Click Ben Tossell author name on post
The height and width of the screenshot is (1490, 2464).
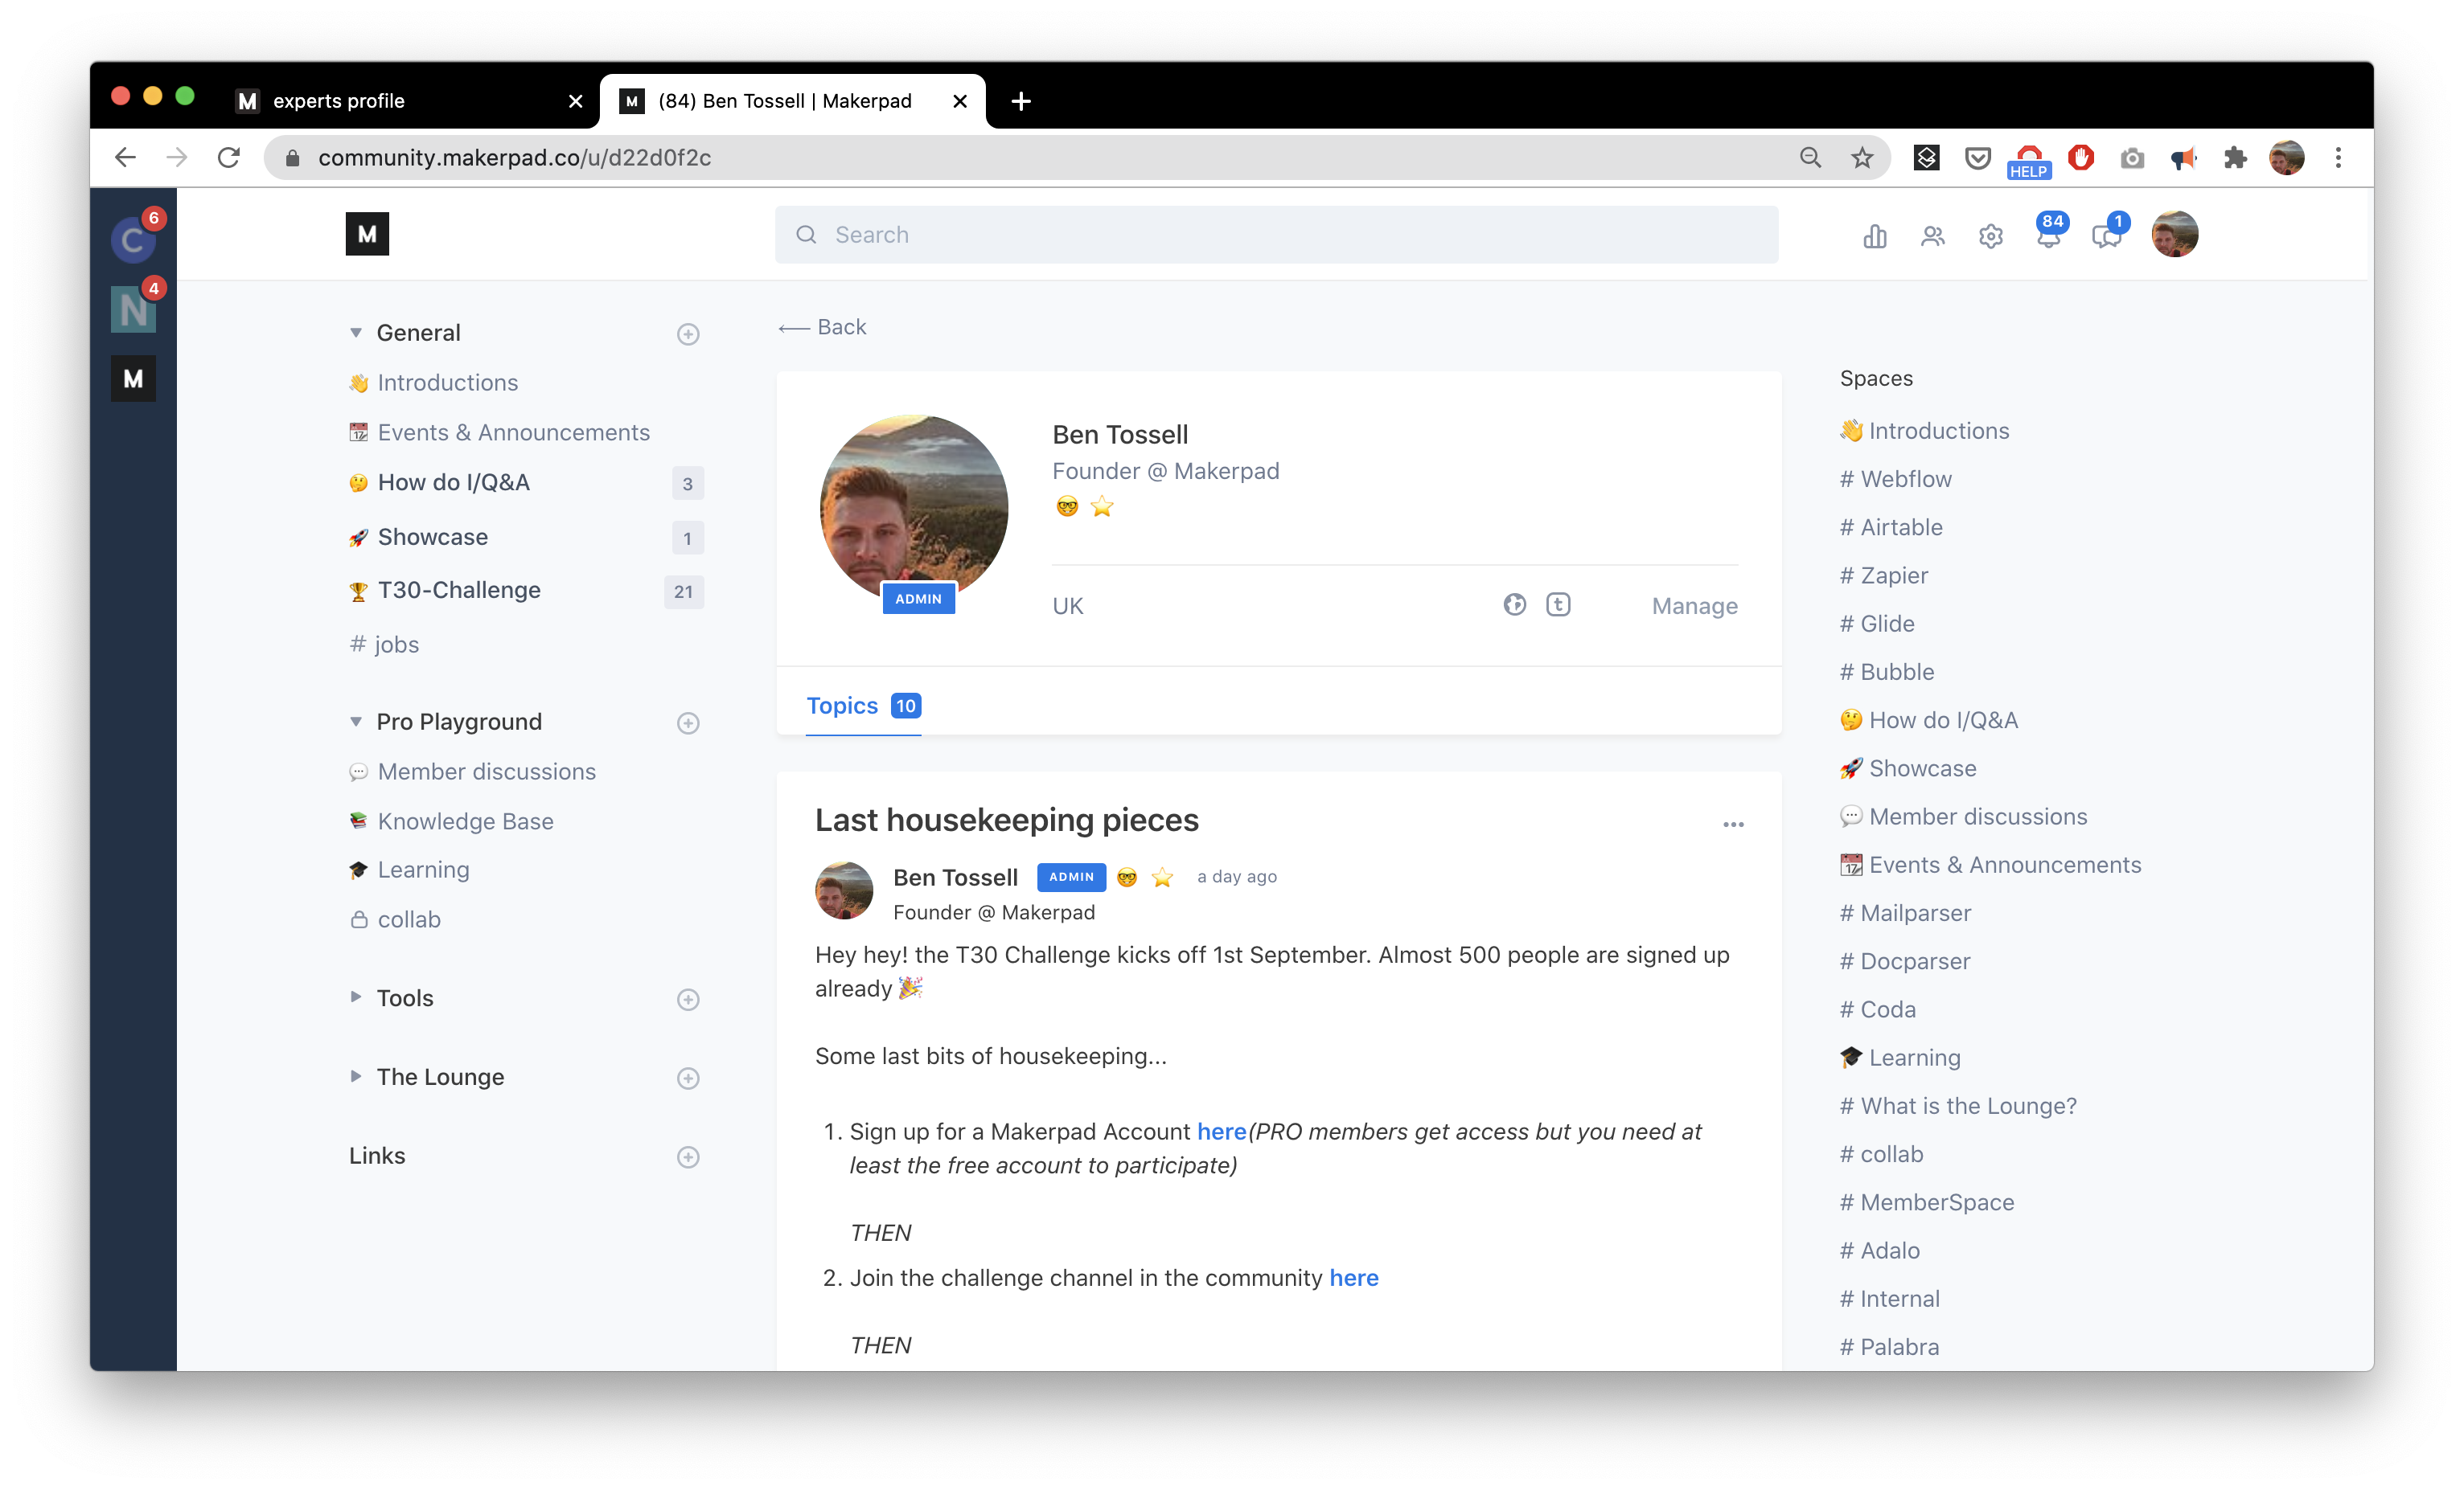click(x=955, y=878)
